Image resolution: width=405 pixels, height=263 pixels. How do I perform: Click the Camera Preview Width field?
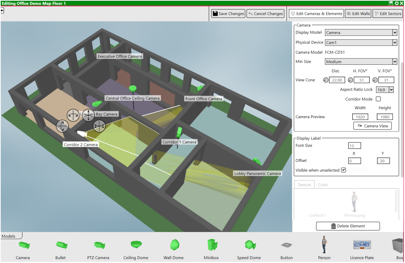[360, 117]
